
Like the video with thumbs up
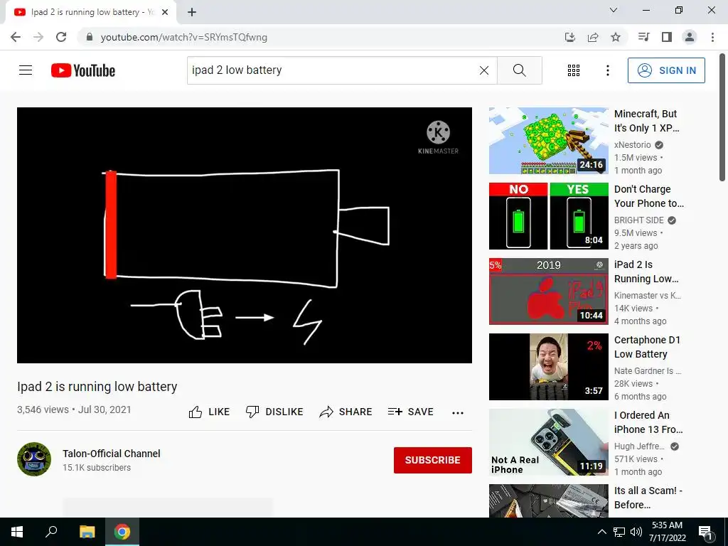tap(209, 412)
